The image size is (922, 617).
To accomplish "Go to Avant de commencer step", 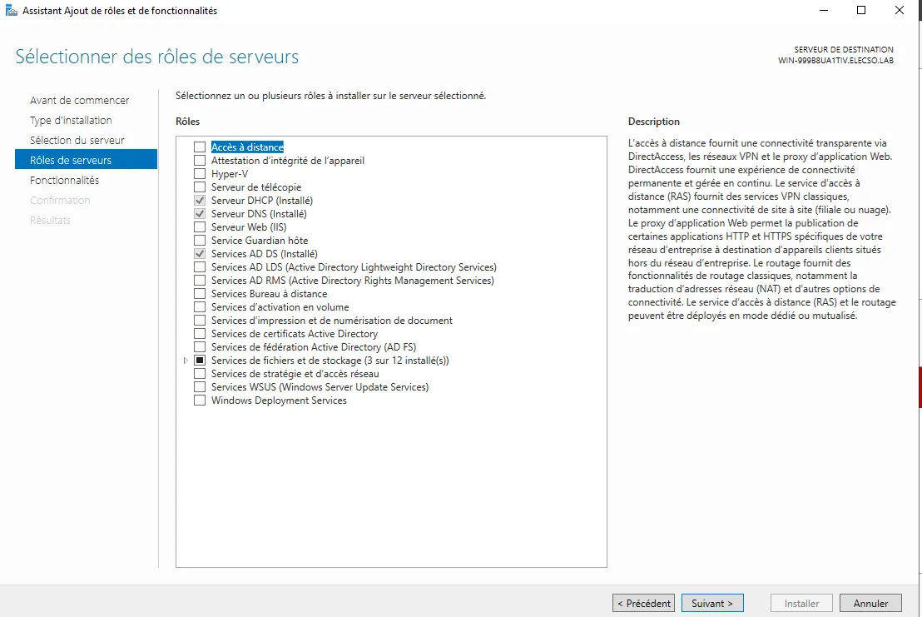I will 80,101.
